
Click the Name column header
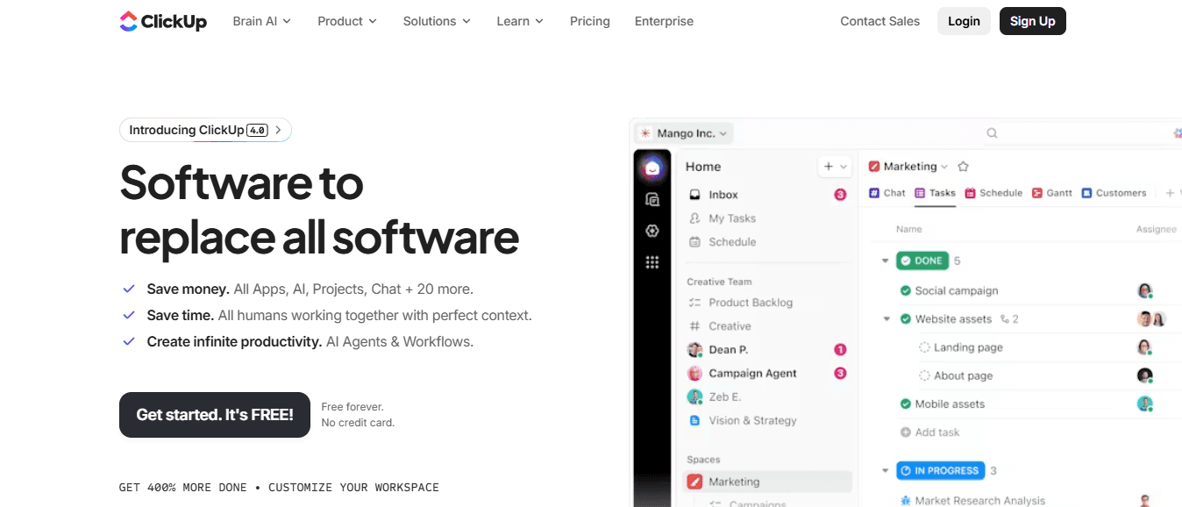click(x=909, y=229)
